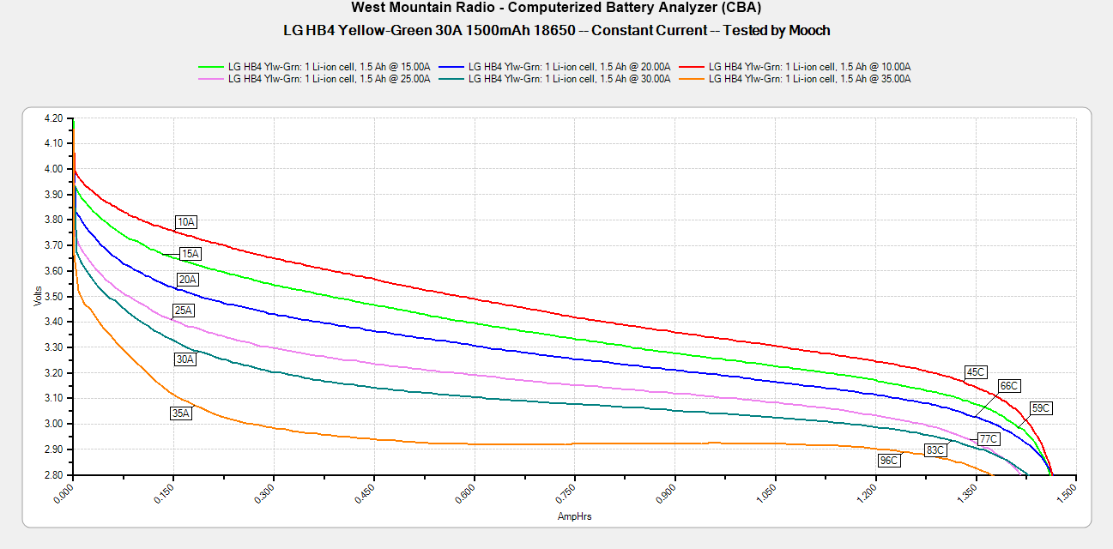Click the 35A curve label
Viewport: 1113px width, 549px height.
coord(181,413)
